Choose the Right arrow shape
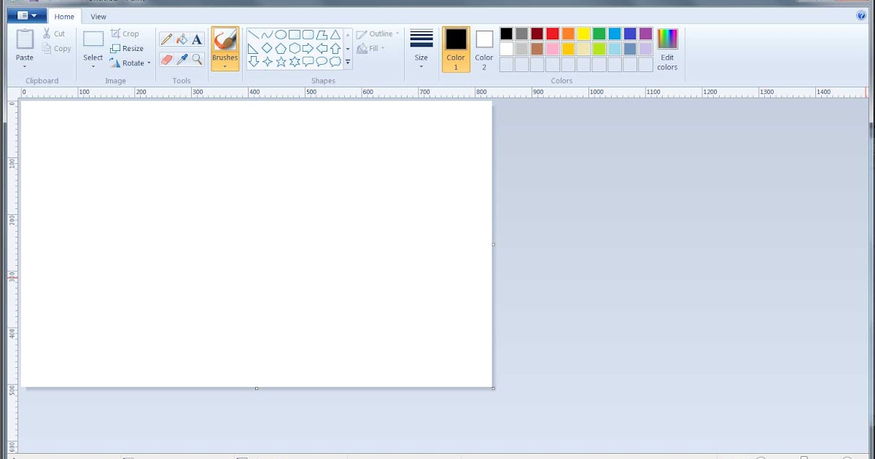 pyautogui.click(x=308, y=48)
